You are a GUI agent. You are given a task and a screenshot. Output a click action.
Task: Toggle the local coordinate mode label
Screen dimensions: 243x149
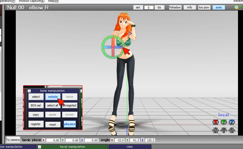coord(224,115)
